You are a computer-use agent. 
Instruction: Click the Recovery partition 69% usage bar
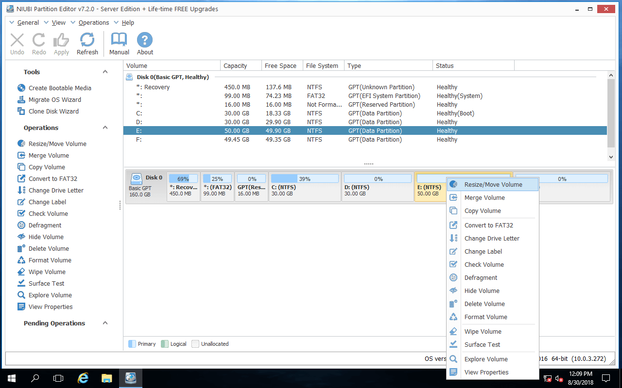[183, 178]
